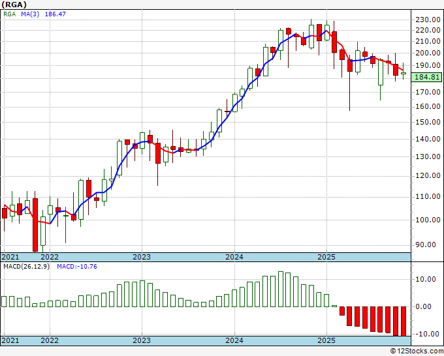Viewport: 444px width, 356px height.
Task: Click 2021 on the price chart timeline
Action: (10, 257)
